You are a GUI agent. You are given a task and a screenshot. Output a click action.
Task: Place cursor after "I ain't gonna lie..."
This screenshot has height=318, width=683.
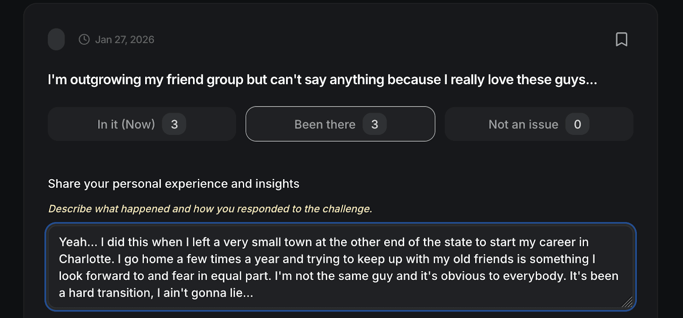coord(254,293)
